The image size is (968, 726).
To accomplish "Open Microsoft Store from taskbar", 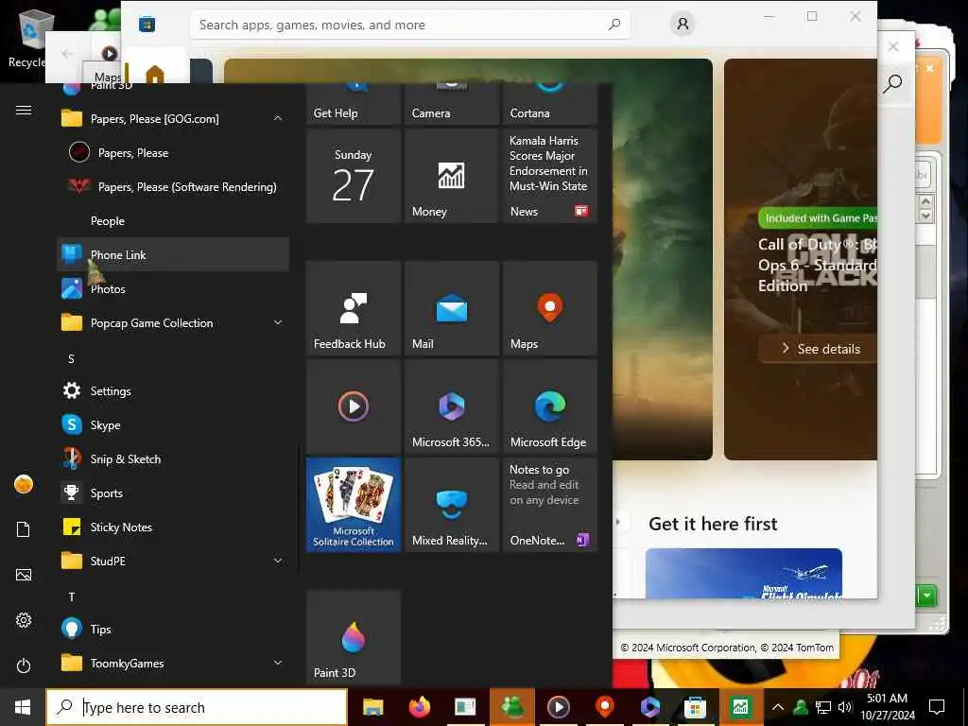I will tap(695, 707).
